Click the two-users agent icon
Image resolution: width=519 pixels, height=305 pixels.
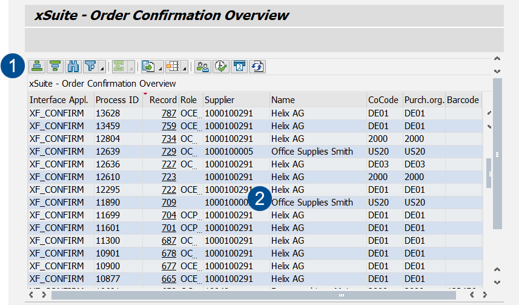[x=203, y=66]
